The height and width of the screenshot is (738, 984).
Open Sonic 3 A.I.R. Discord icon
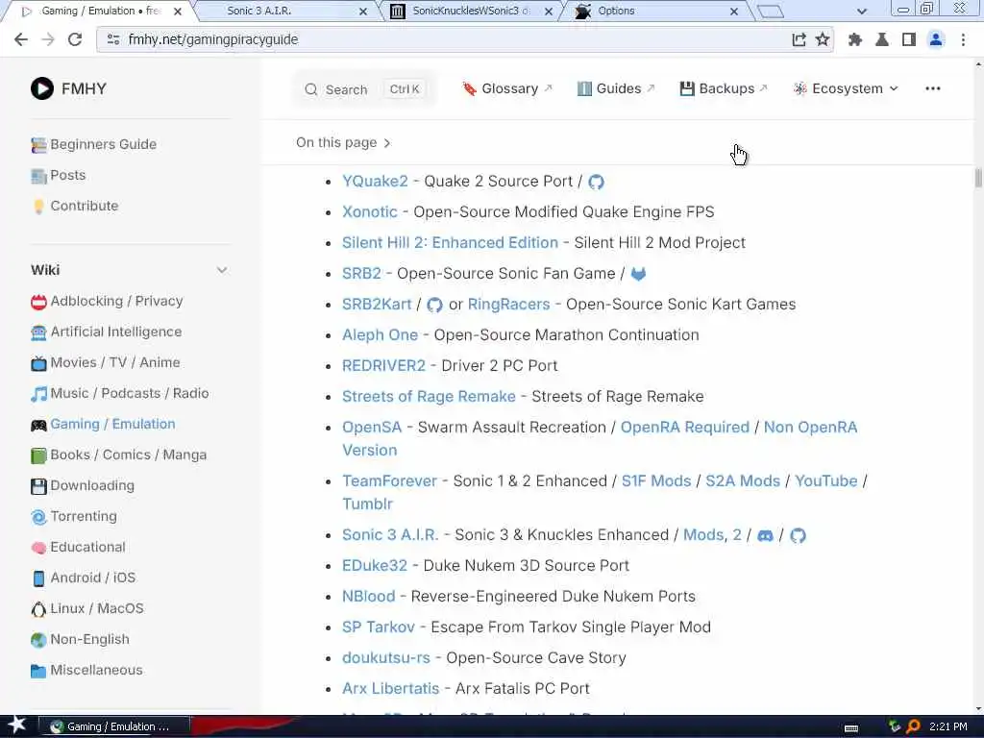click(x=765, y=536)
